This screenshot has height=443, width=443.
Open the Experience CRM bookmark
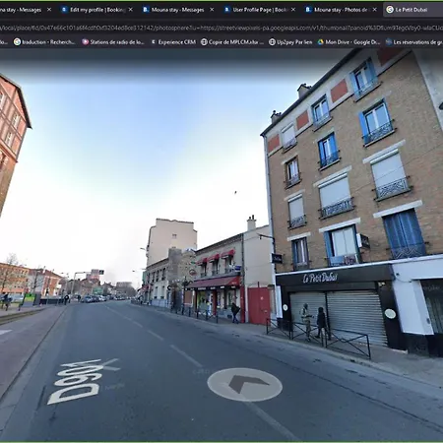(x=173, y=42)
